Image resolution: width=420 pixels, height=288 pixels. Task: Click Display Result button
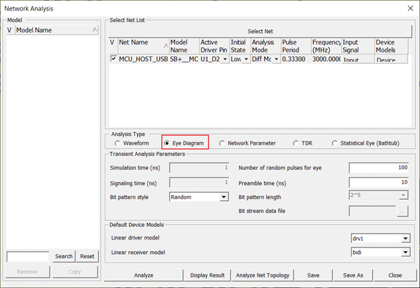click(207, 275)
